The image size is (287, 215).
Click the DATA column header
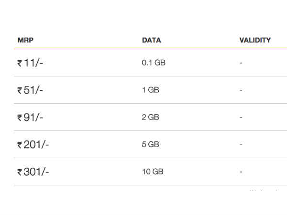point(151,40)
